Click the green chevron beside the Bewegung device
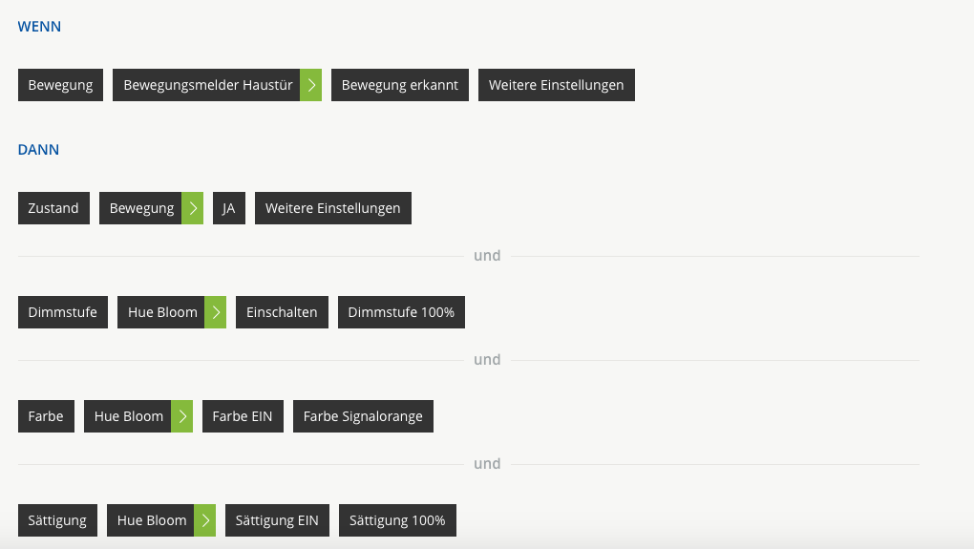Screen dimensions: 974x549 point(192,208)
